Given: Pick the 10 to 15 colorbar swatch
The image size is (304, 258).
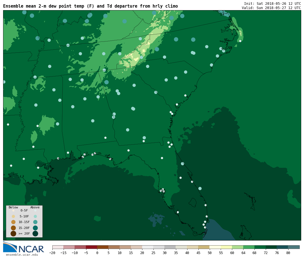Looking at the screenshot, I should pyautogui.click(x=126, y=247).
